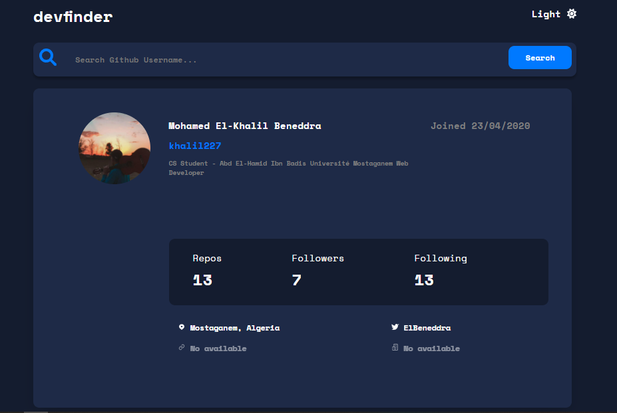Click the location pin icon
Viewport: 617px width, 413px height.
181,327
